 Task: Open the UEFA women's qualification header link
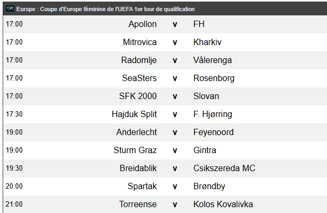pos(105,9)
